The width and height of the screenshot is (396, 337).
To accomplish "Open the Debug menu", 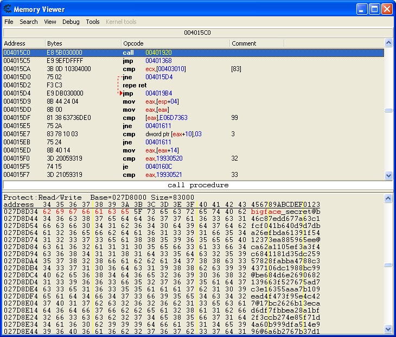I will pyautogui.click(x=71, y=22).
